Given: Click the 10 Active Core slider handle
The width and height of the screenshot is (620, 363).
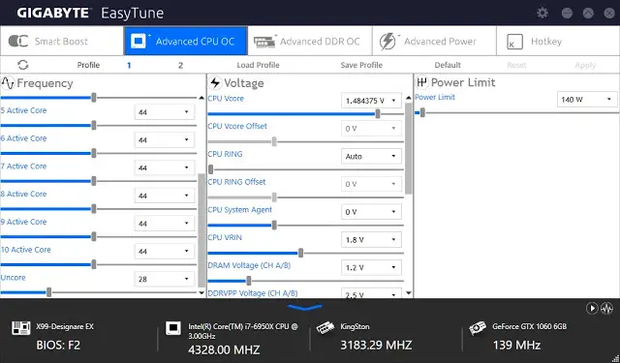Looking at the screenshot, I should [x=94, y=264].
